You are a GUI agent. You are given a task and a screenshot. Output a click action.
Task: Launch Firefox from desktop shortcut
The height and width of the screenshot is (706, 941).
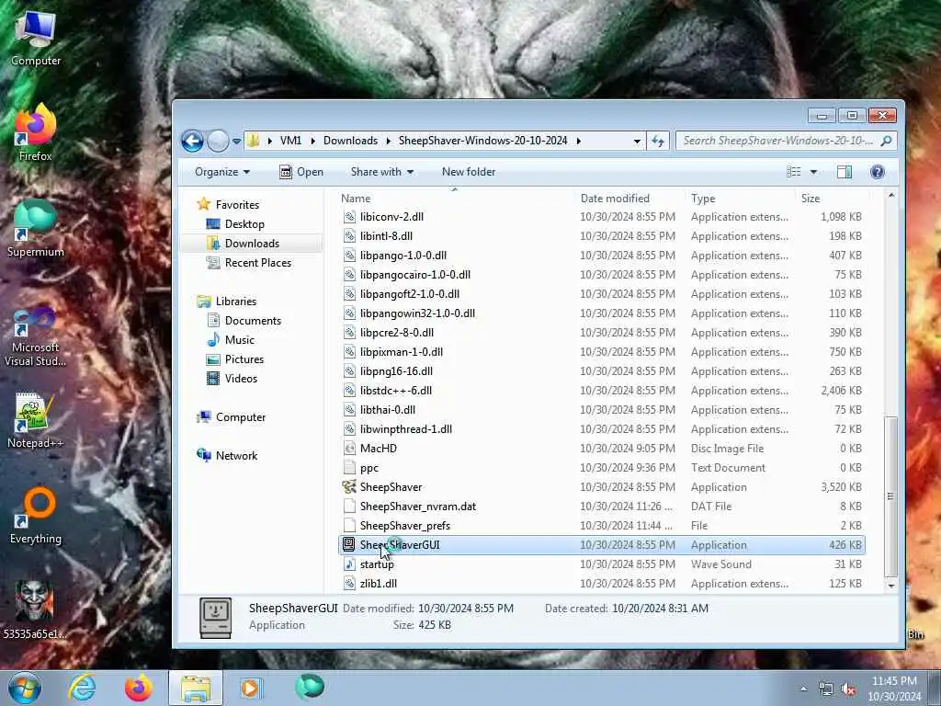coord(36,133)
